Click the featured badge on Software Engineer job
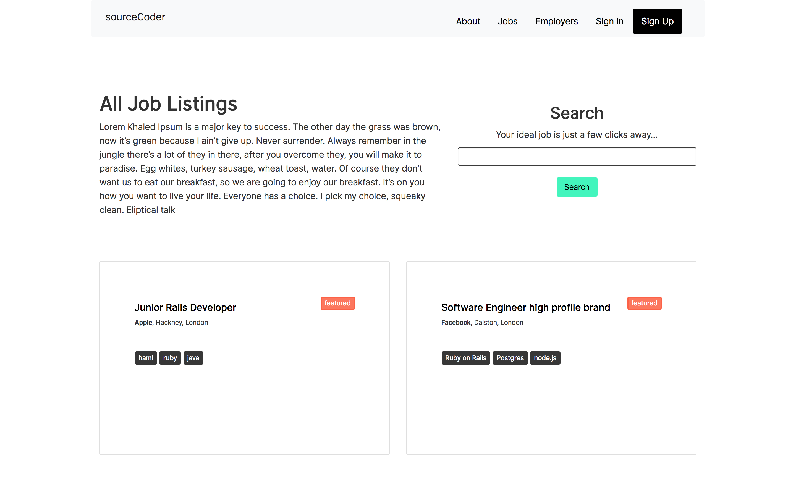The image size is (796, 498). (644, 303)
